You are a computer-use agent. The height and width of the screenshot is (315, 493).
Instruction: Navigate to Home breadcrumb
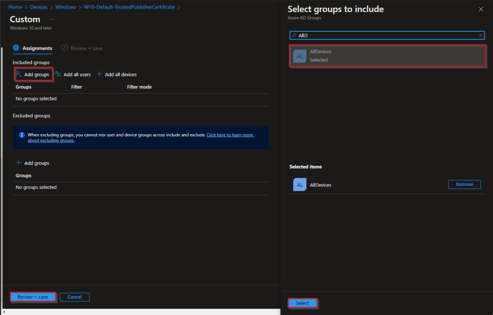[15, 7]
